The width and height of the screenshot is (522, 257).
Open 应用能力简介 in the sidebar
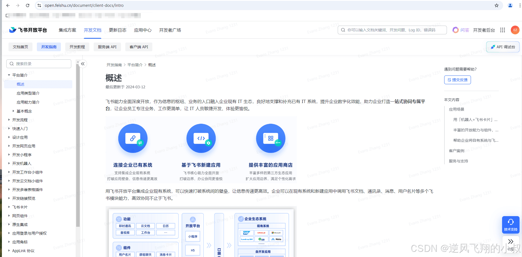(28, 102)
